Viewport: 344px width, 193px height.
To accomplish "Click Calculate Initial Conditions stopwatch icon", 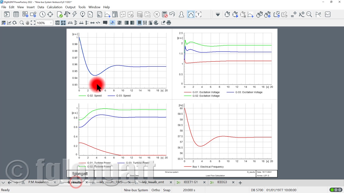I will pos(227,14).
